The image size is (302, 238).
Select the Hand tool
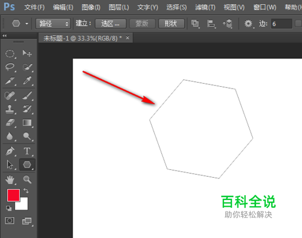pyautogui.click(x=10, y=180)
